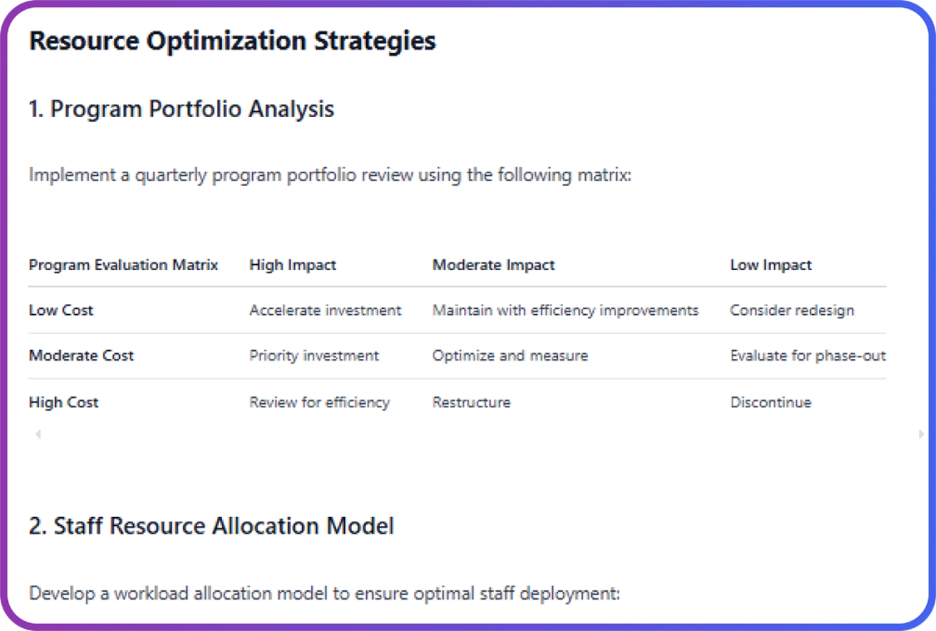
Task: Click the 'High Cost' row label
Action: coord(63,402)
